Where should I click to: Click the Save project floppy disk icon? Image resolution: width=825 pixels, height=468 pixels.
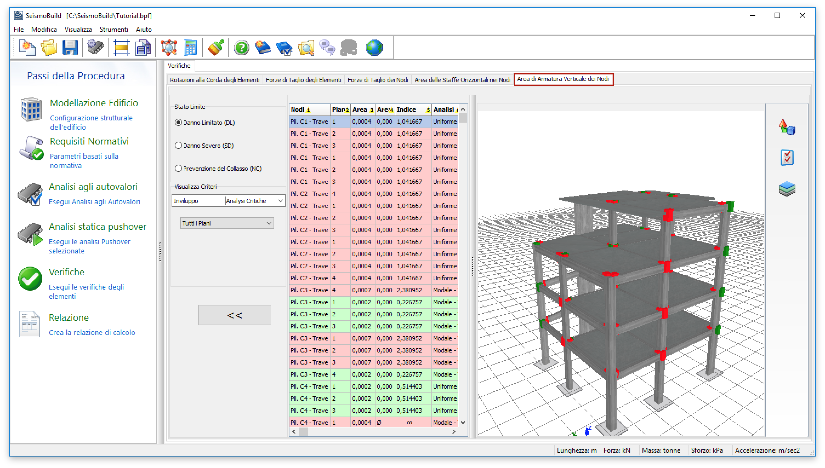pyautogui.click(x=70, y=48)
